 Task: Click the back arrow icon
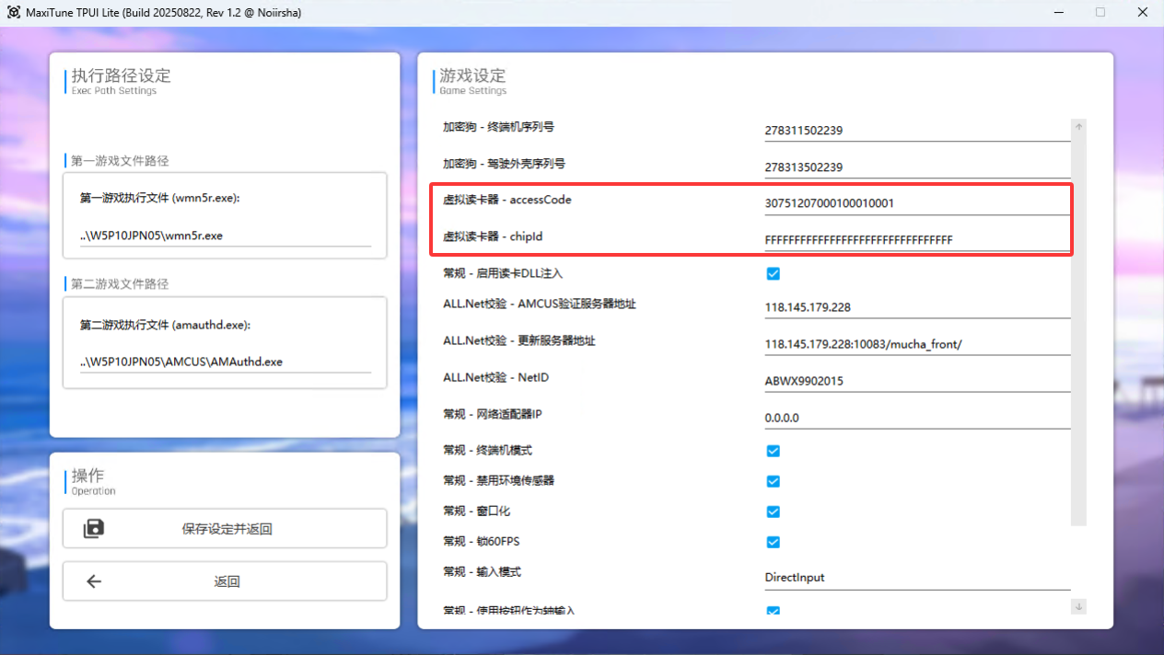(x=94, y=581)
